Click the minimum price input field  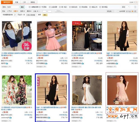tap(45, 11)
